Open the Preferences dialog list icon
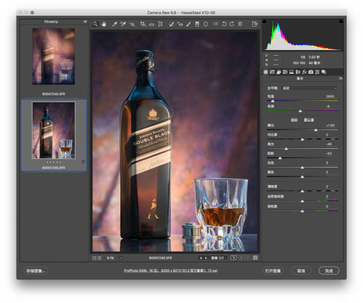Viewport: 363px width, 303px height. tap(216, 24)
